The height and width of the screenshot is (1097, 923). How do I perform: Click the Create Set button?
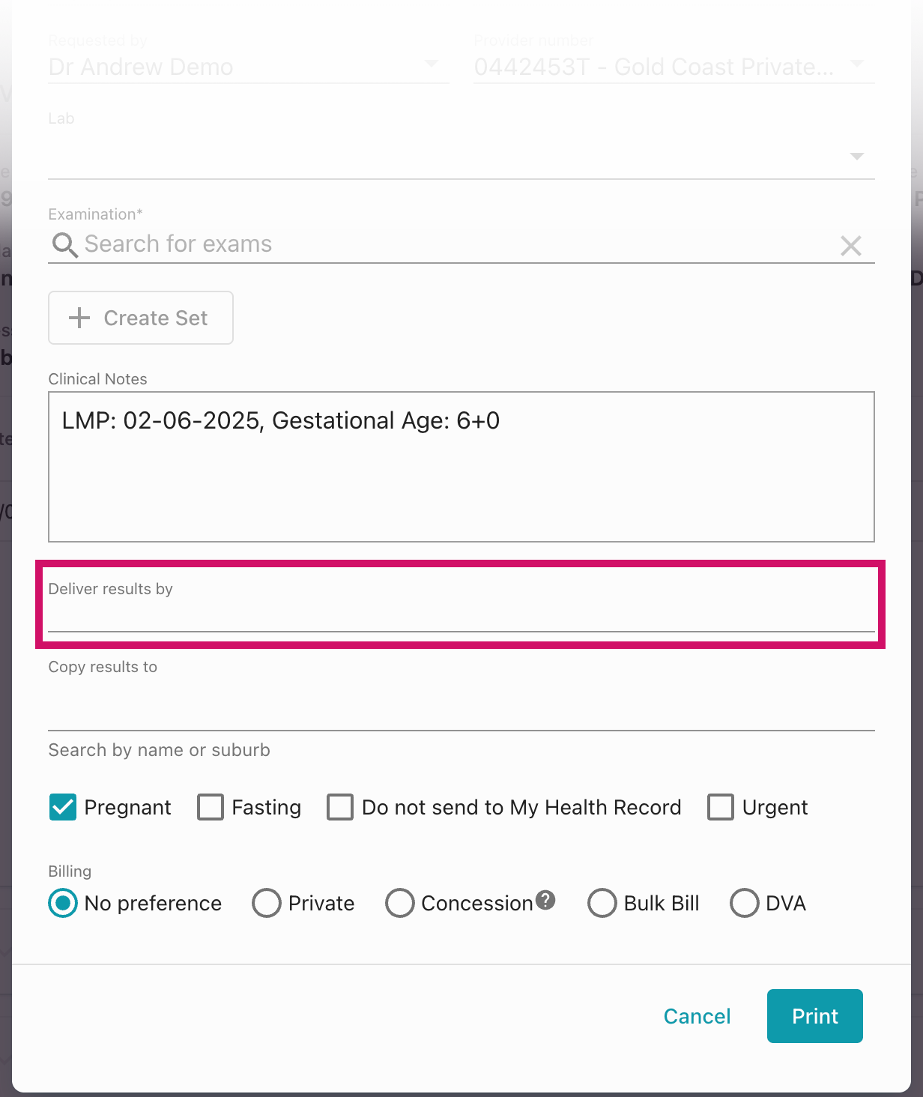pyautogui.click(x=140, y=318)
